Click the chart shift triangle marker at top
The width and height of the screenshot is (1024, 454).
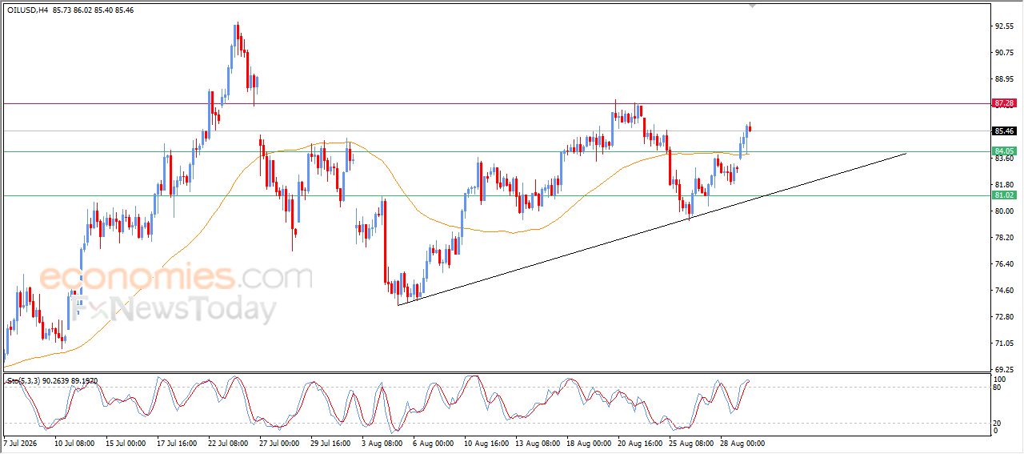pos(751,6)
